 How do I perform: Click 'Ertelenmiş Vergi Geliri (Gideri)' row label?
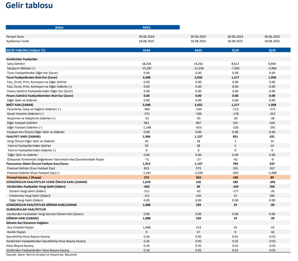pyautogui.click(x=30, y=196)
